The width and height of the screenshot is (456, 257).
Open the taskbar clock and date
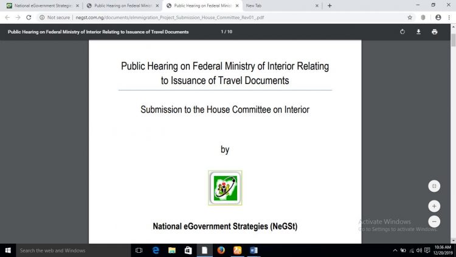point(443,250)
